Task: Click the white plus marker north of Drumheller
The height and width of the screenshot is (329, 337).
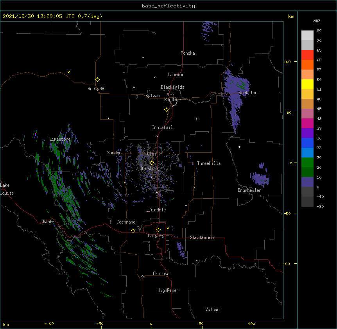Action: [239, 147]
